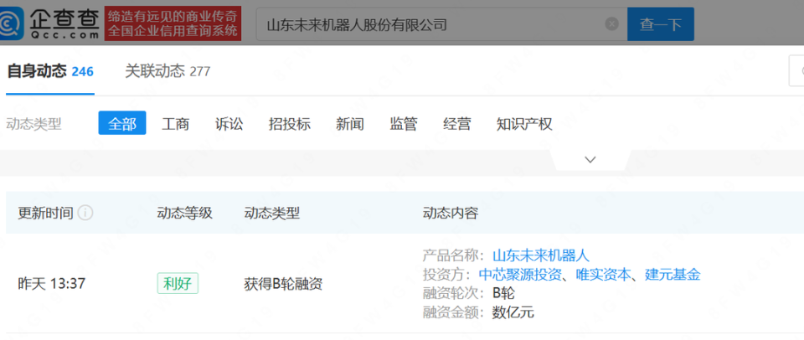Open investor 建元基金 link

[x=673, y=275]
